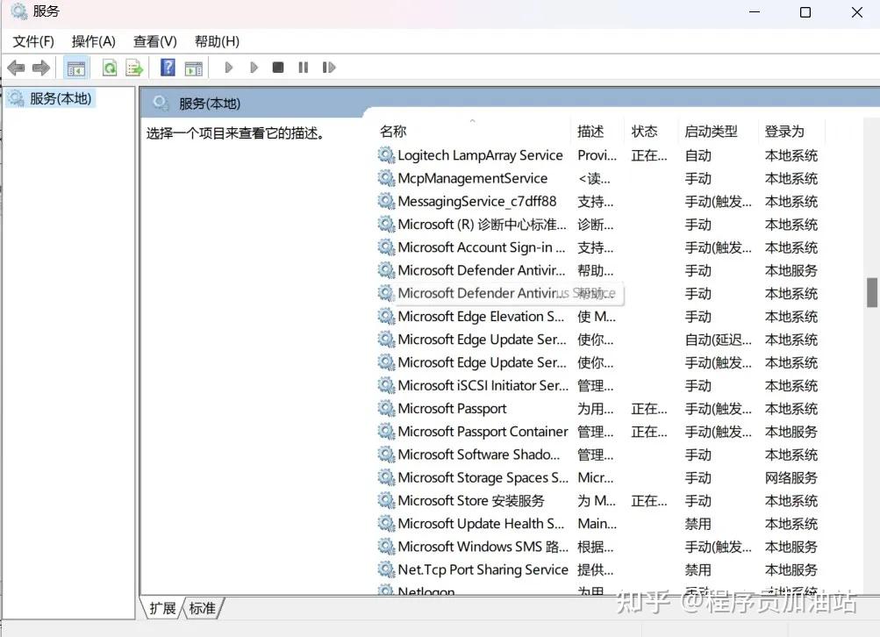Click the Refresh toolbar icon
The image size is (880, 637).
110,68
